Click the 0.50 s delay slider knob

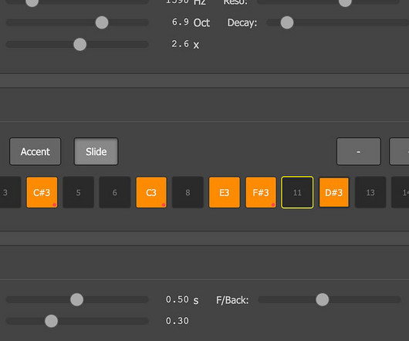[76, 299]
